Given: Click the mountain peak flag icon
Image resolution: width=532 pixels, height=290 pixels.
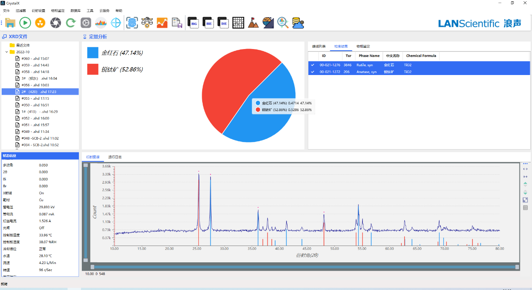Looking at the screenshot, I should [253, 23].
